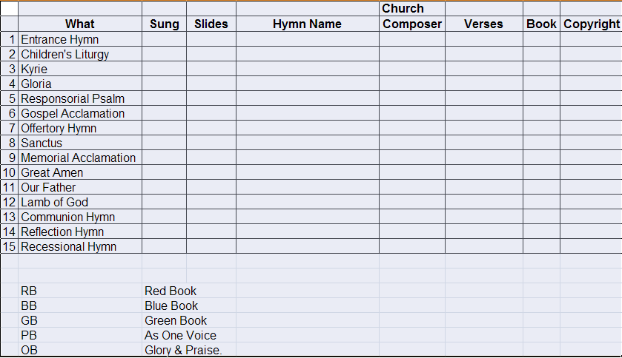
Task: Select the 'Responsorial Psalm' cell
Action: point(80,98)
